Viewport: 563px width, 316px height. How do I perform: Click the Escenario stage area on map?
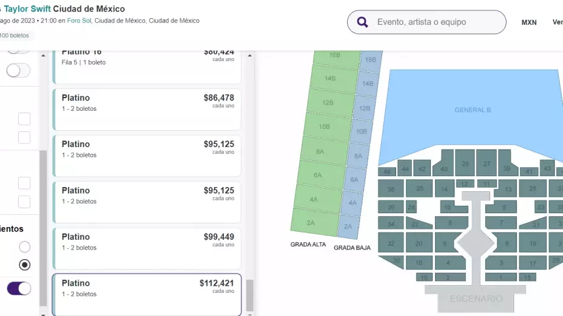point(476,298)
